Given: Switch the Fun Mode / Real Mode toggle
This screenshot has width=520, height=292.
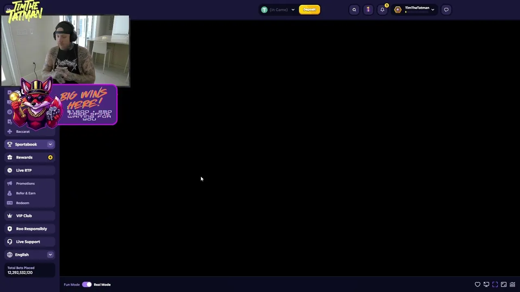Looking at the screenshot, I should [87, 285].
